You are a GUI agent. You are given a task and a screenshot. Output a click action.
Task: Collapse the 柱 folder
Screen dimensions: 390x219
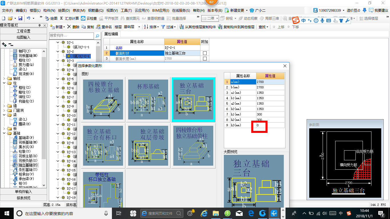[x=4, y=83]
